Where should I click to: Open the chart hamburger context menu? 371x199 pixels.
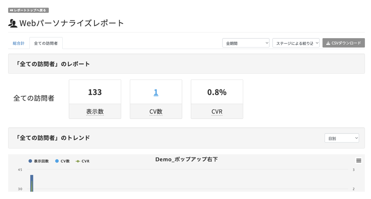pos(359,160)
